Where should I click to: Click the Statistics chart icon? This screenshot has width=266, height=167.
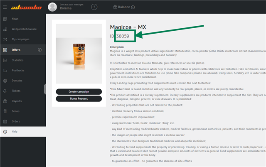tap(5, 60)
